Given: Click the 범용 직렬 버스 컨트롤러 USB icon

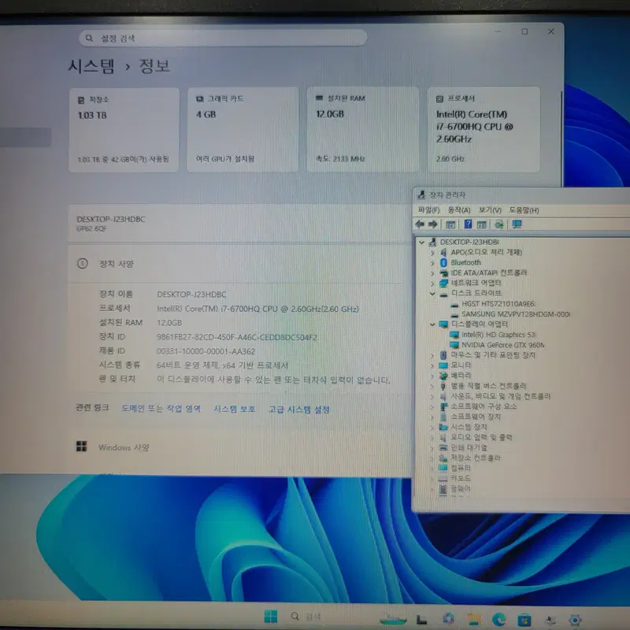Looking at the screenshot, I should tap(443, 386).
